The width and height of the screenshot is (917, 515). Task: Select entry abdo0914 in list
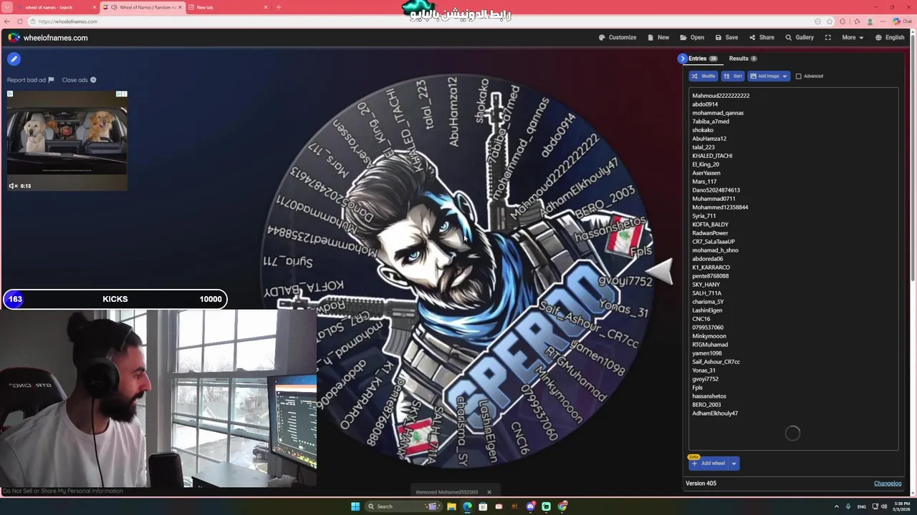[x=705, y=104]
